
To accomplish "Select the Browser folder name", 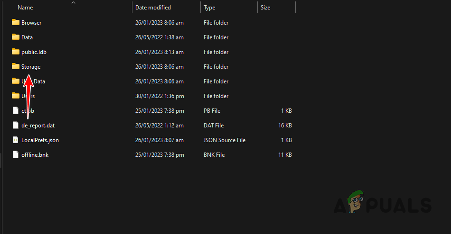I will (x=31, y=23).
